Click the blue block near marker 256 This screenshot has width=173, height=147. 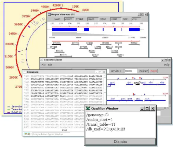coord(86,29)
